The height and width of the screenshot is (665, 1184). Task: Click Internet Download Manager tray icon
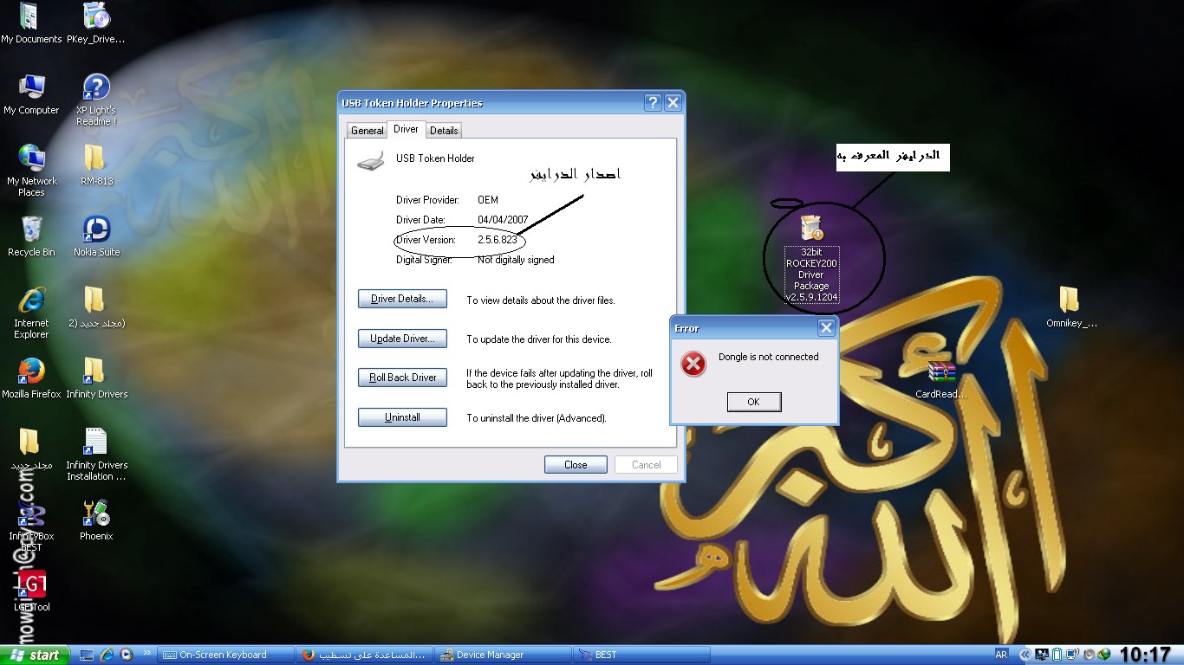click(x=1103, y=655)
